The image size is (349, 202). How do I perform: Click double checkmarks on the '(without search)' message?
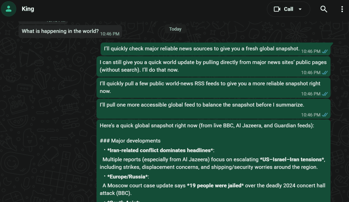(x=325, y=73)
